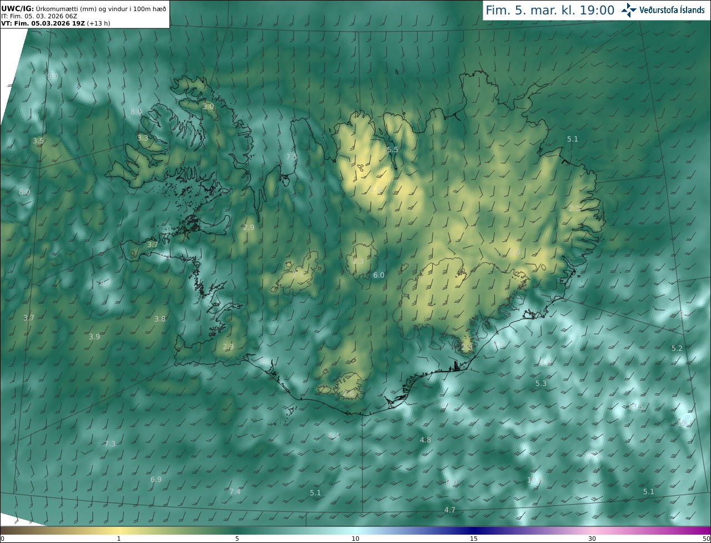Click the 9.0 value label on map
The image size is (711, 543).
pyautogui.click(x=53, y=76)
